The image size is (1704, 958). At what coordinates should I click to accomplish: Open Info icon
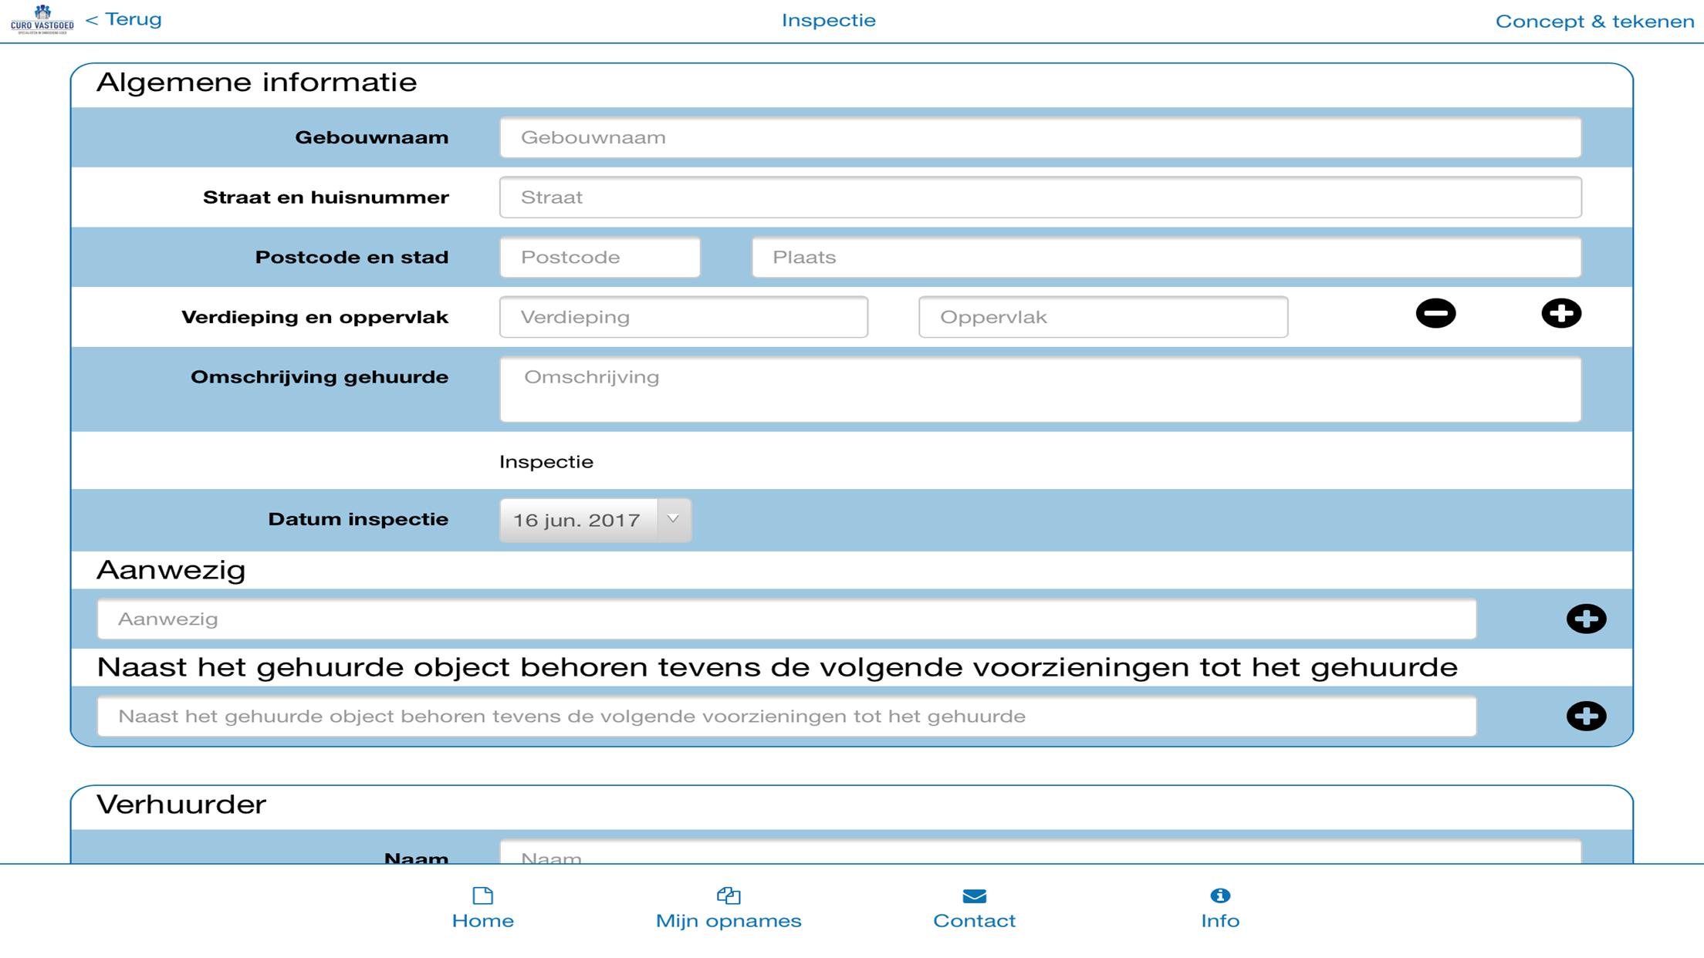pyautogui.click(x=1220, y=896)
